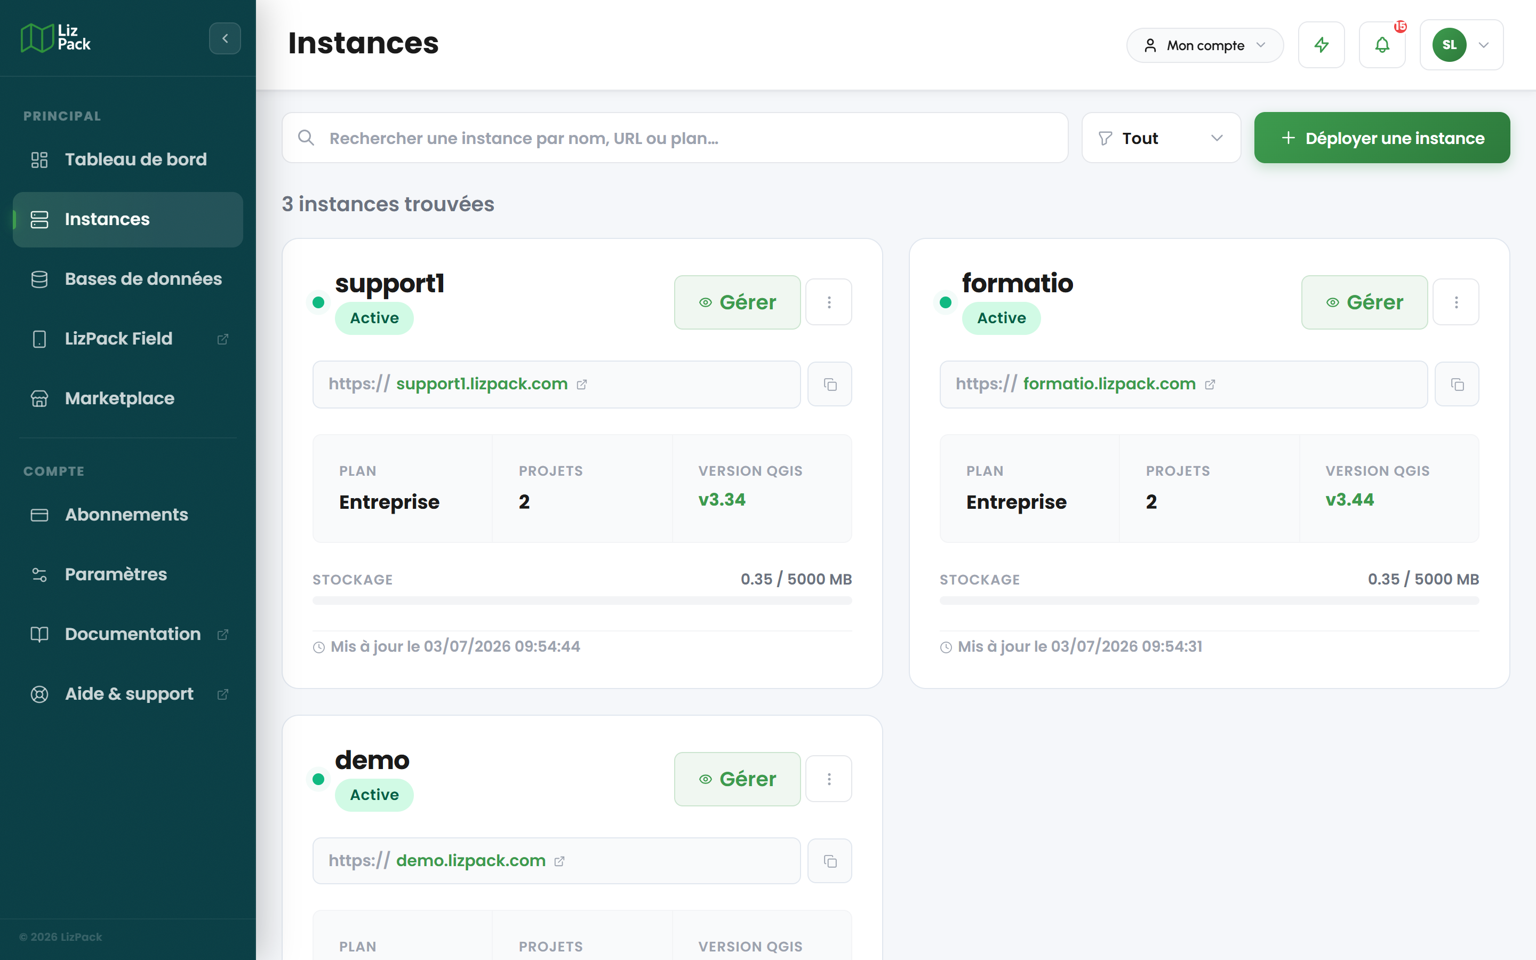Open LizPack Field
The width and height of the screenshot is (1536, 960).
(127, 339)
